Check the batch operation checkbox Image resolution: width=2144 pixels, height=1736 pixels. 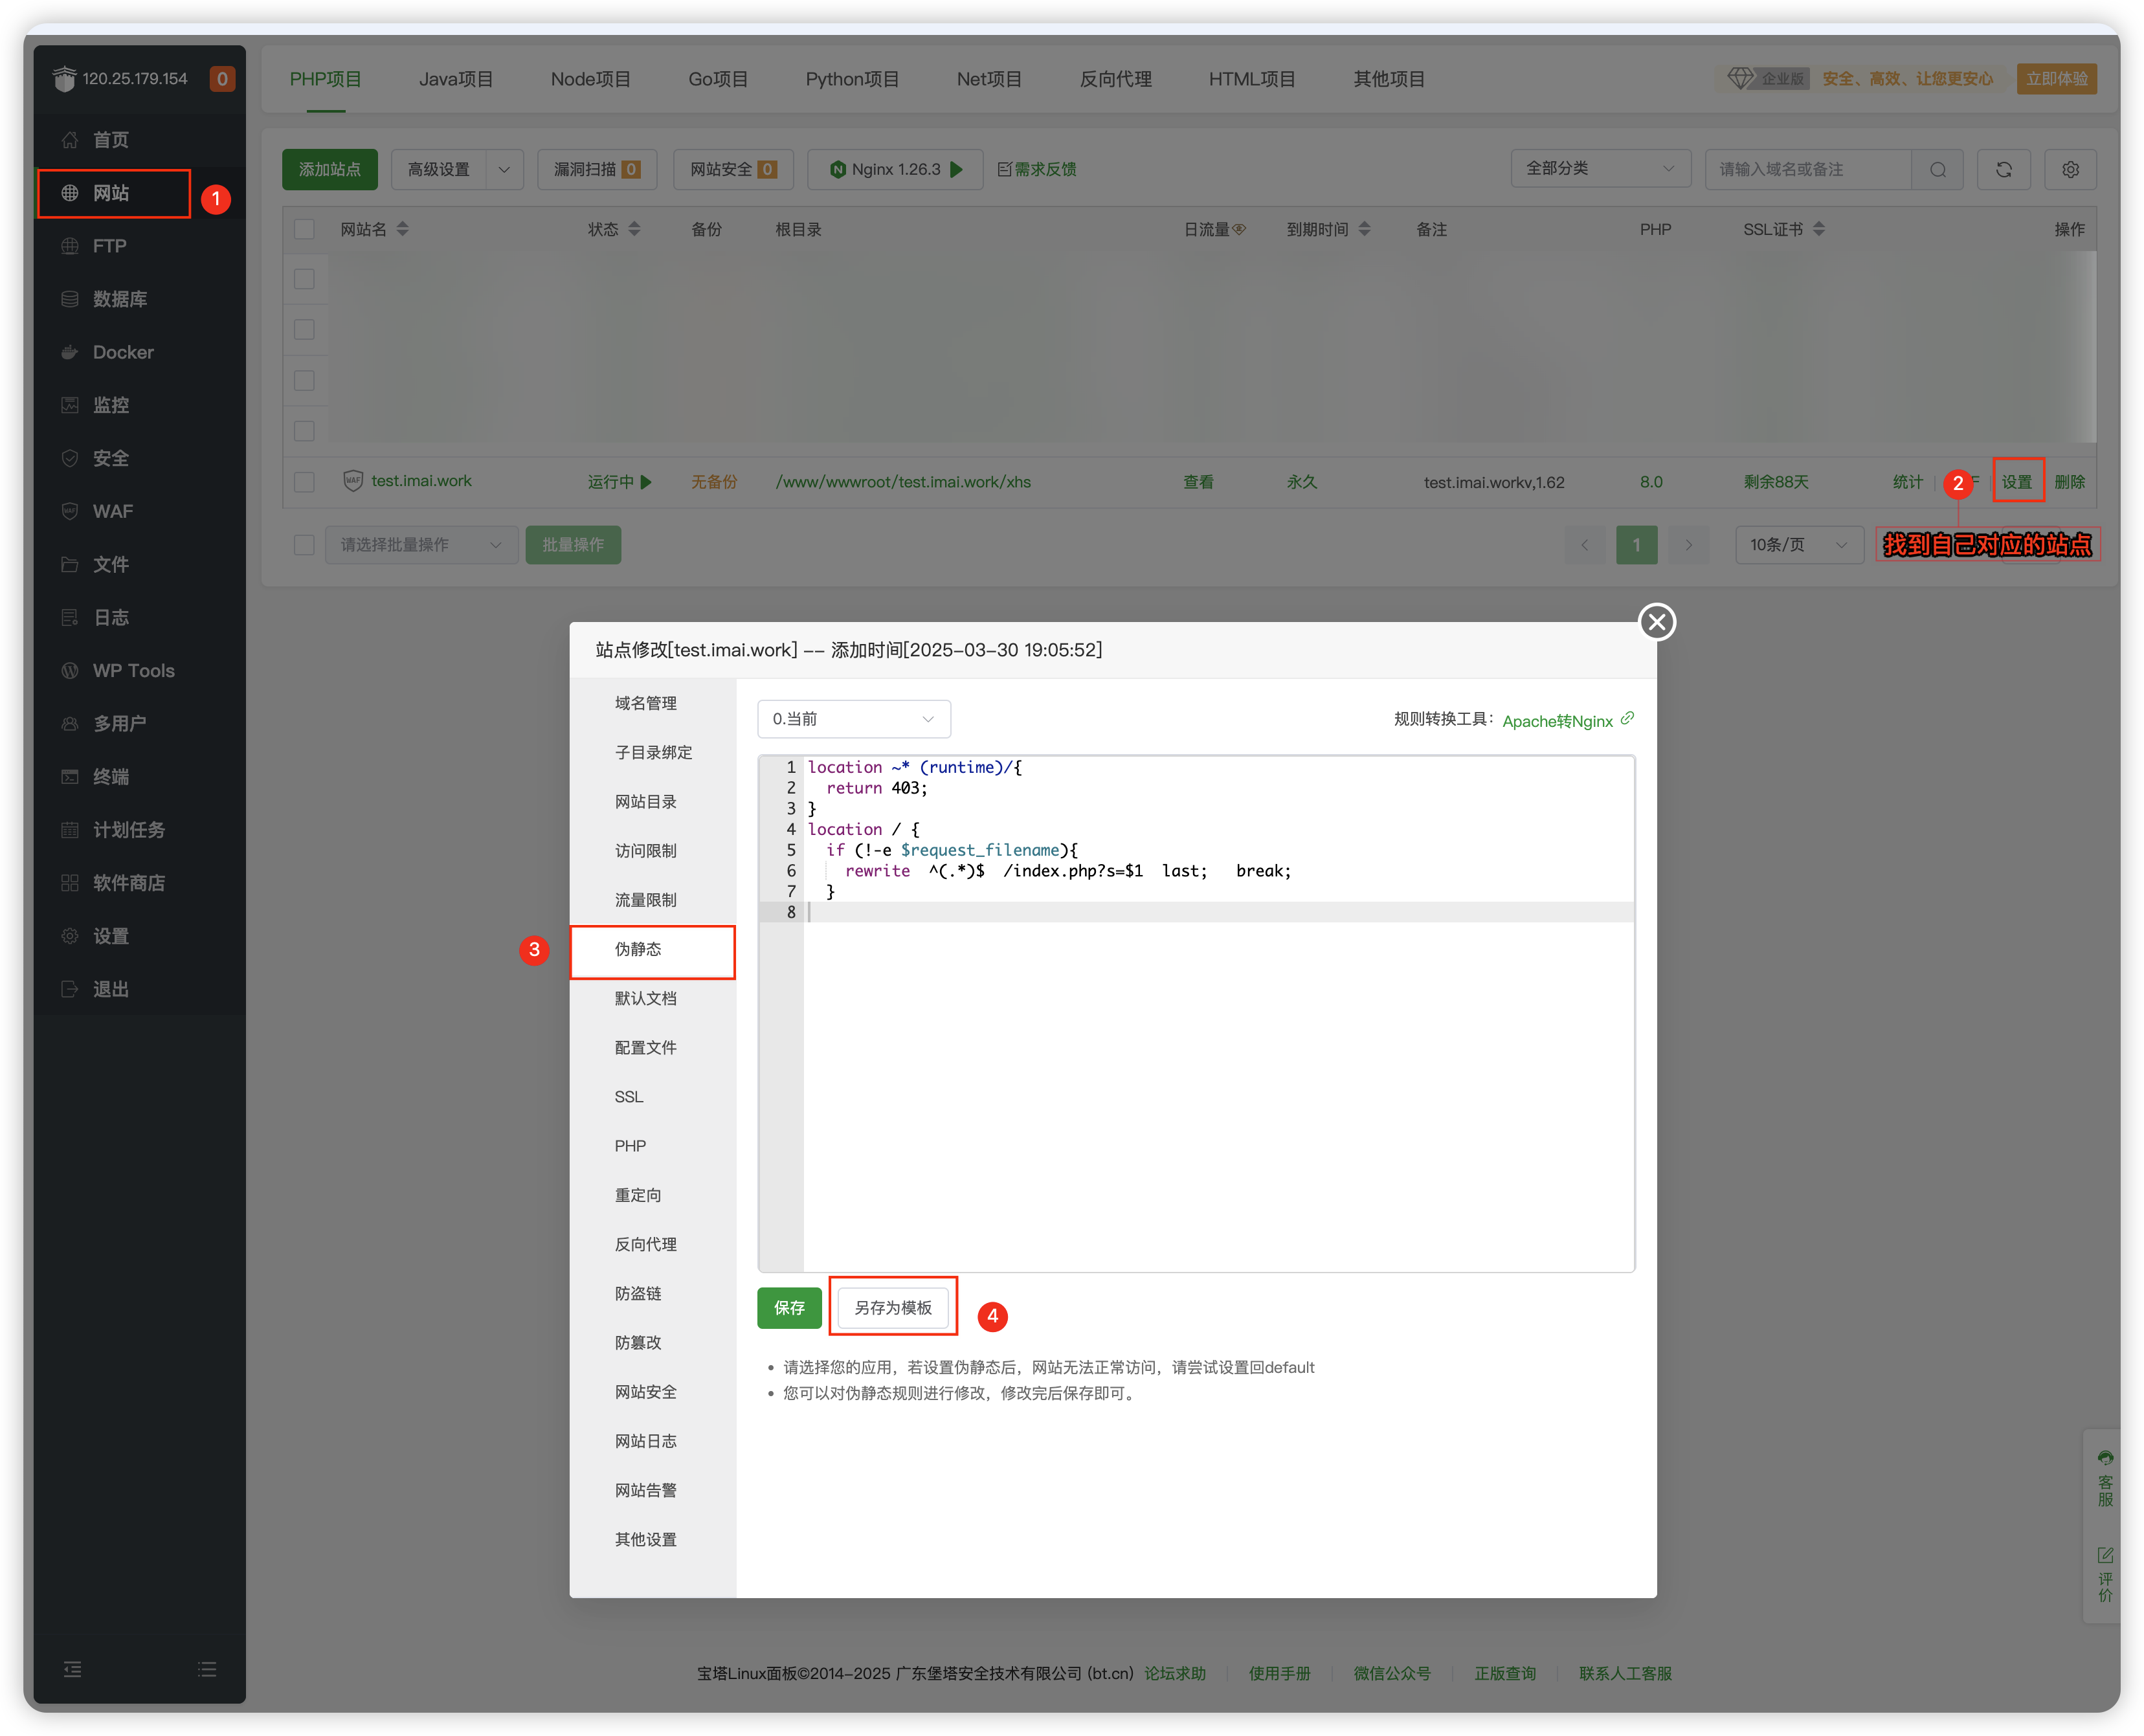[x=304, y=545]
